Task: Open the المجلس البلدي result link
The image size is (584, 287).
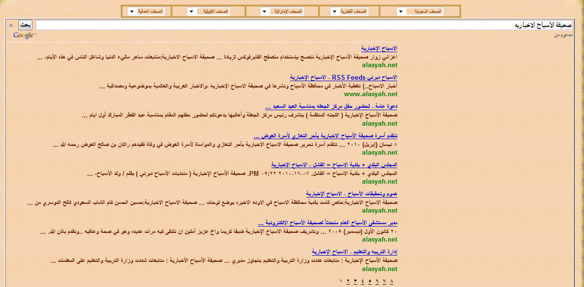Action: pos(334,164)
